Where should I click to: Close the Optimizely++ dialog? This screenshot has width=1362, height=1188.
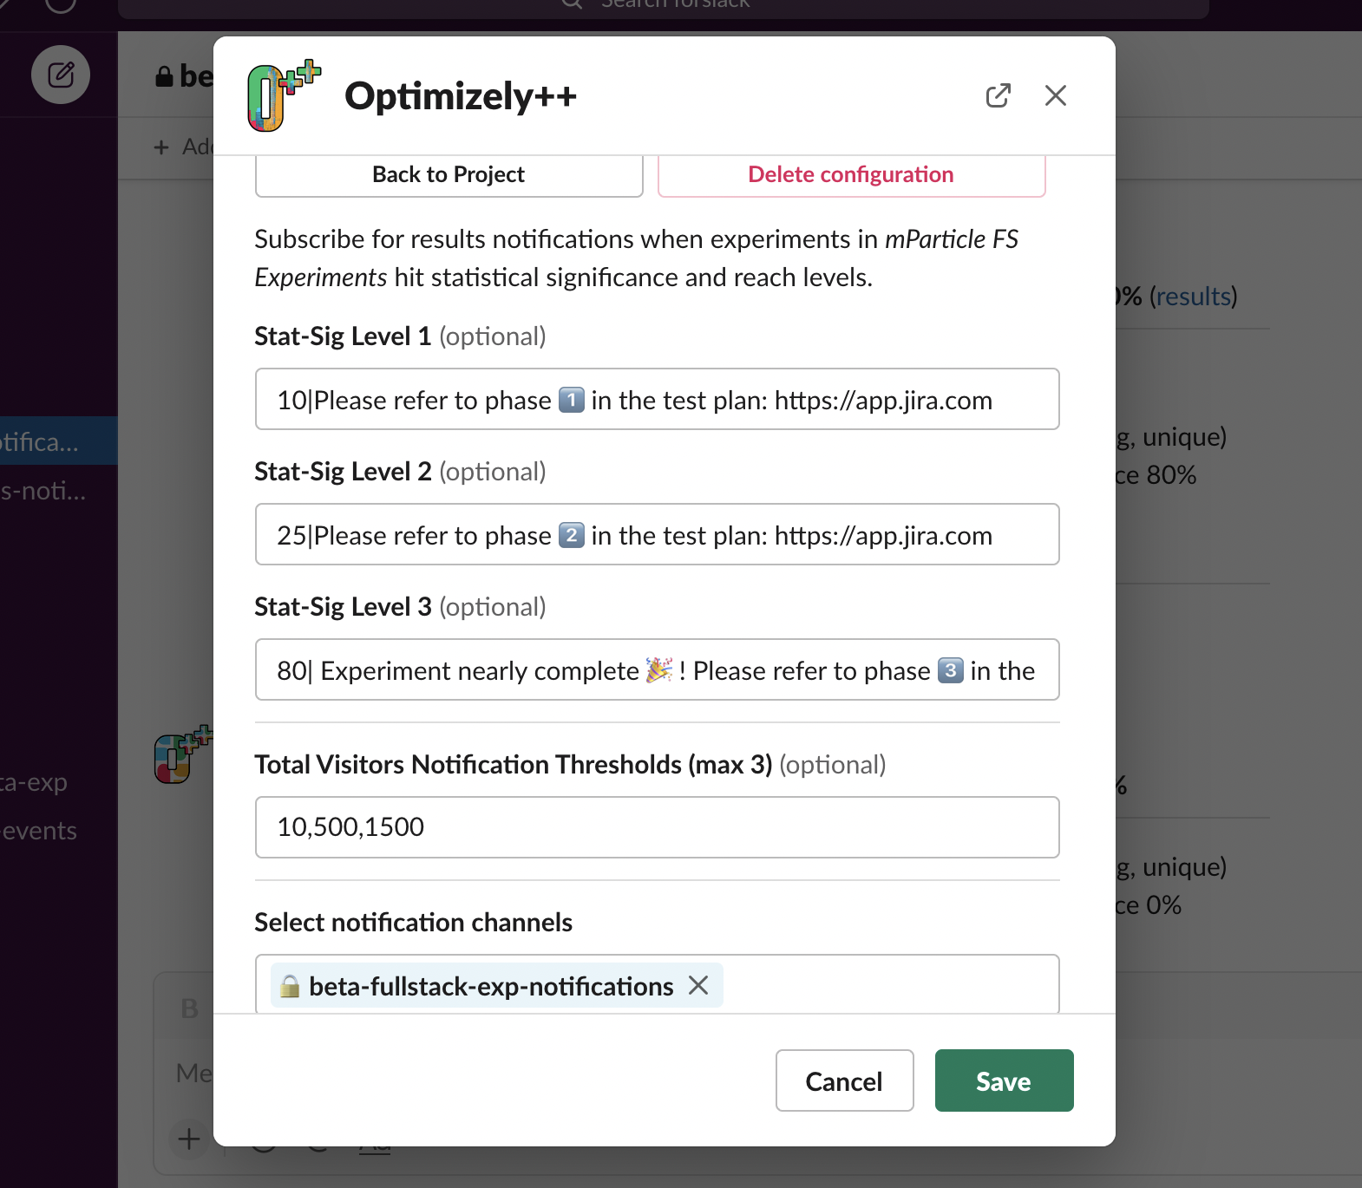pos(1055,95)
